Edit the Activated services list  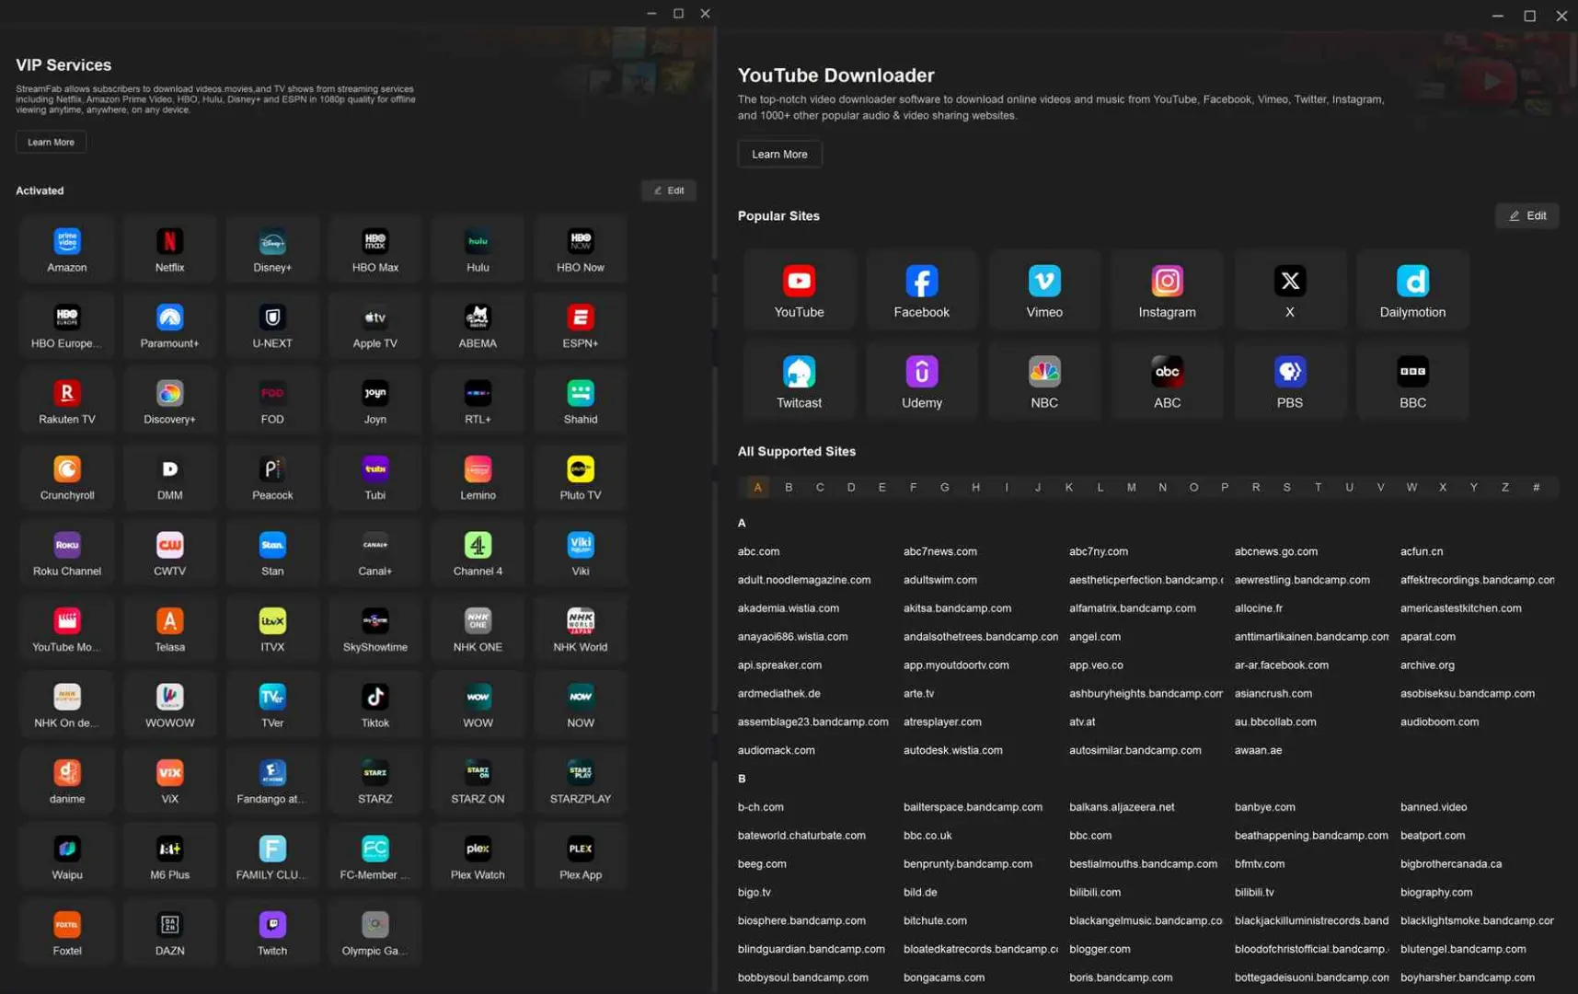[669, 191]
